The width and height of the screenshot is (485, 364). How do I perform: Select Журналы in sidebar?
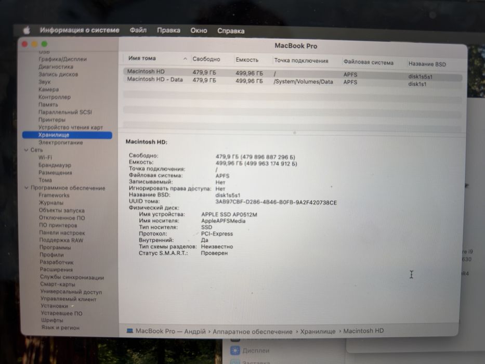(x=51, y=203)
